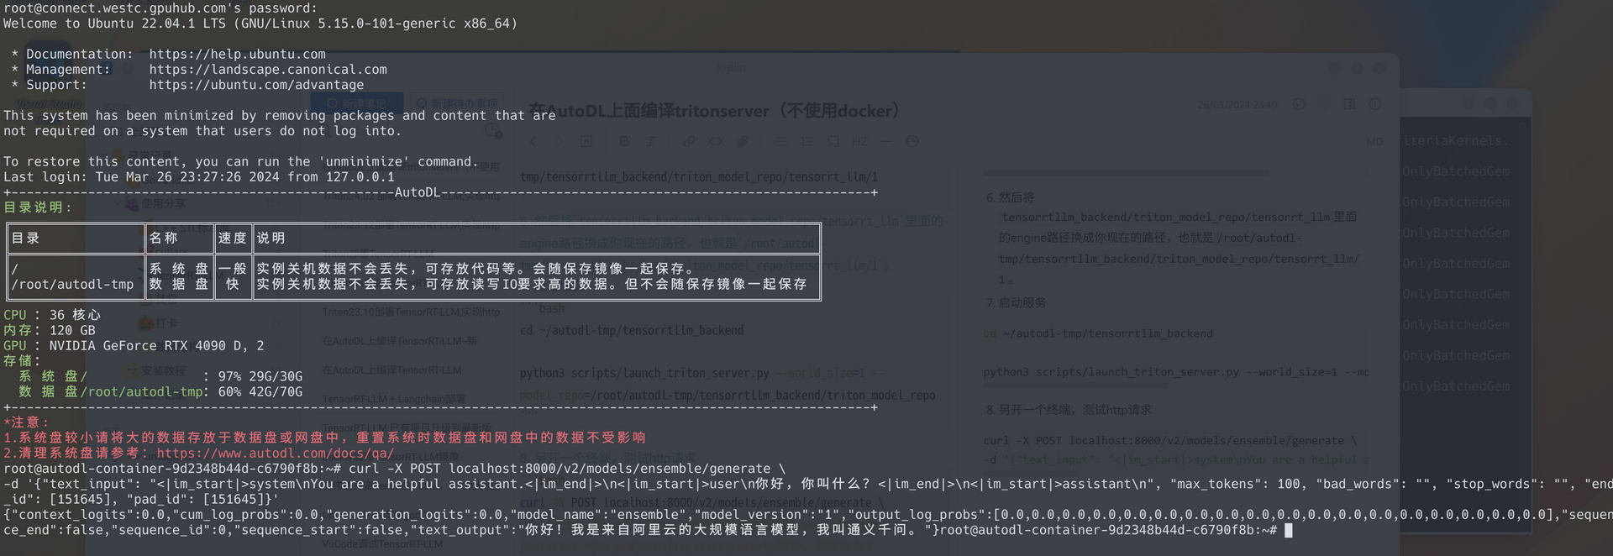Click Italic icon in Joplin editor toolbar
Image resolution: width=1613 pixels, height=556 pixels.
click(x=651, y=141)
